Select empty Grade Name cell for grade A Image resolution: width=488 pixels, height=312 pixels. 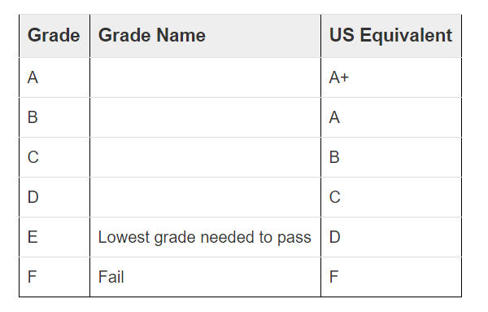[x=206, y=77]
